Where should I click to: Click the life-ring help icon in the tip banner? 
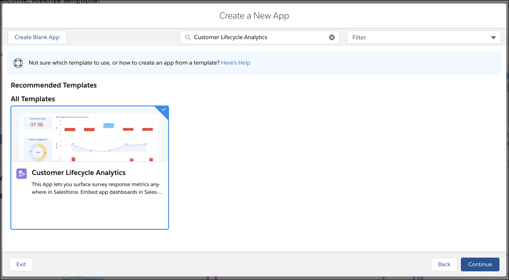point(18,63)
